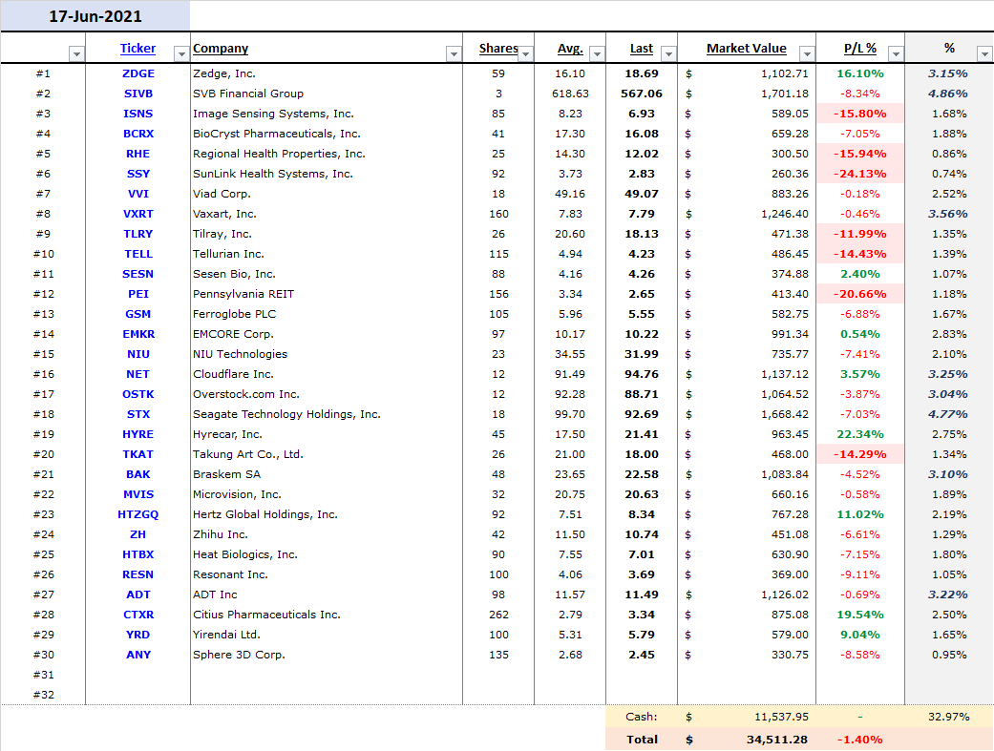This screenshot has width=994, height=751.
Task: Select the STX ticker cell
Action: tap(138, 414)
